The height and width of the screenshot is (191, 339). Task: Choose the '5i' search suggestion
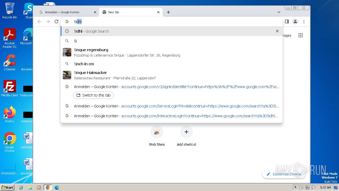coord(172,41)
